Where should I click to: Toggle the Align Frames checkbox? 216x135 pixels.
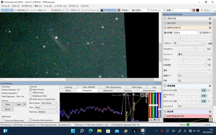click(x=31, y=90)
